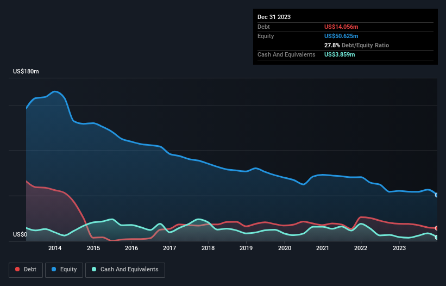
Task: Click the 2017 x-axis label
Action: [x=169, y=248]
